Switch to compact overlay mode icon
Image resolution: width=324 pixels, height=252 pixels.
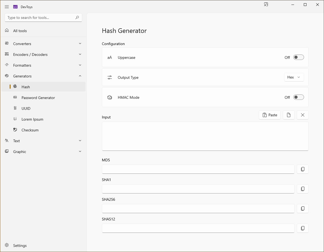[x=266, y=4]
